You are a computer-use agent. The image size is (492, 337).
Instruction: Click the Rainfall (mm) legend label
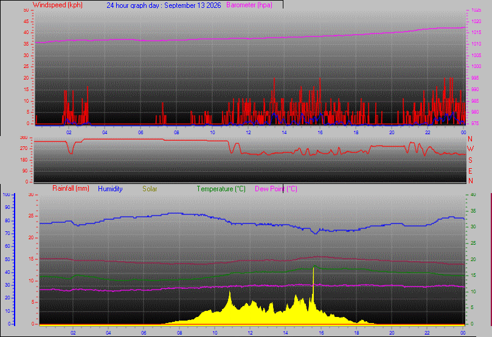(x=71, y=188)
